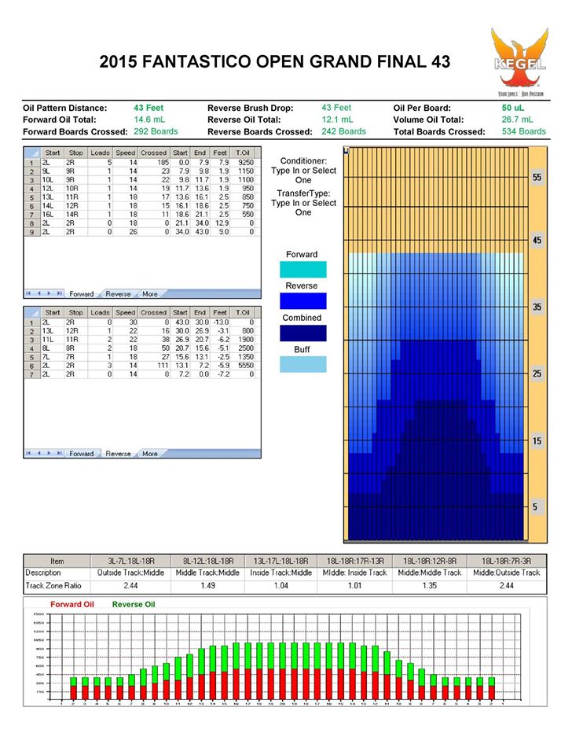Click the 14.6 mL forward oil total value
The height and width of the screenshot is (755, 583).
click(x=149, y=120)
